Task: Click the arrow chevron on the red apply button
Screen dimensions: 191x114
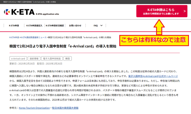Action: [184, 11]
